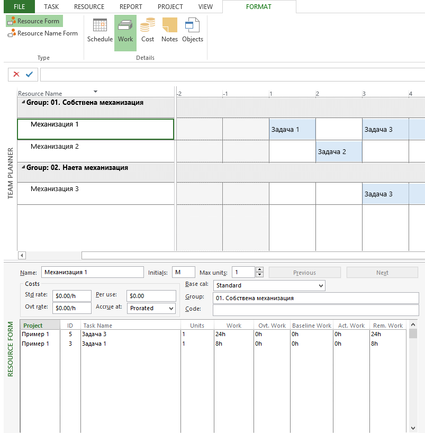Switch to the REPORT ribbon tab

(x=131, y=7)
